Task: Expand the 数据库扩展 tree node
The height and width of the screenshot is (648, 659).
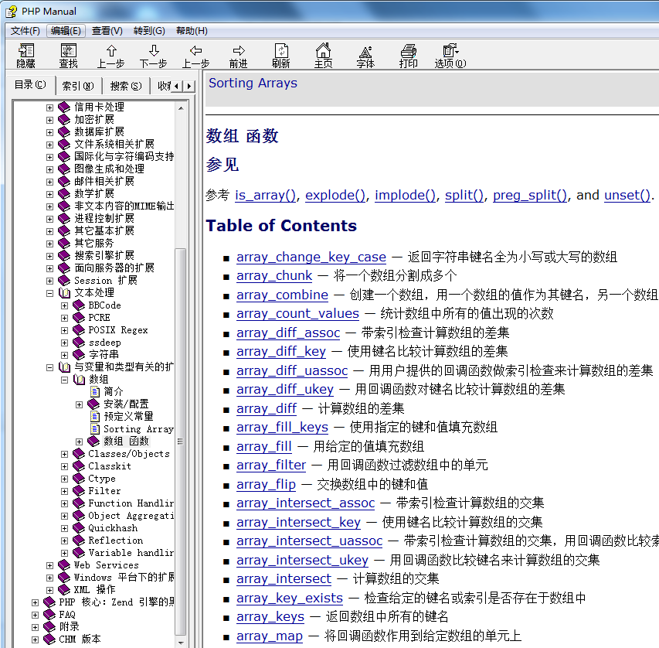Action: pos(49,132)
